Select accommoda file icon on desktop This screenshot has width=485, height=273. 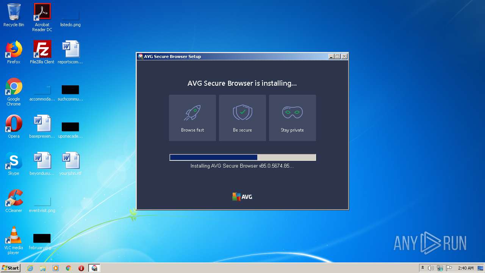42,93
